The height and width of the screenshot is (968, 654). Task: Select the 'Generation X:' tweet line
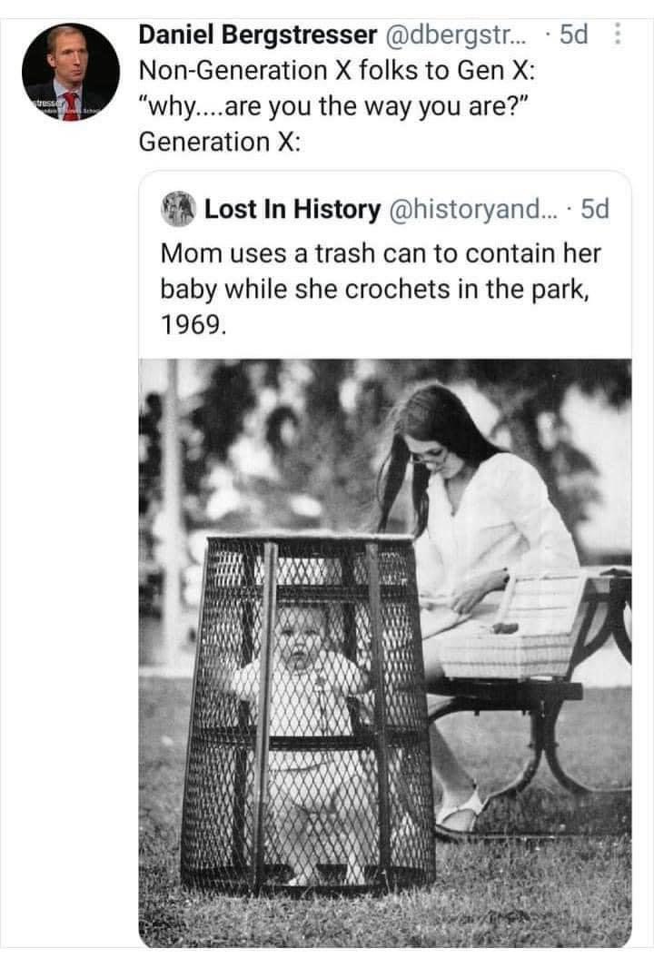(x=220, y=142)
